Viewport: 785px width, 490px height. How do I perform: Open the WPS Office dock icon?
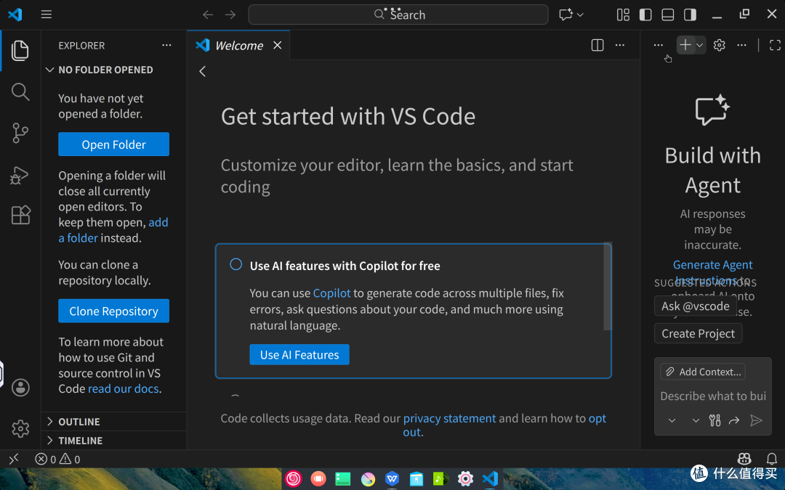392,478
